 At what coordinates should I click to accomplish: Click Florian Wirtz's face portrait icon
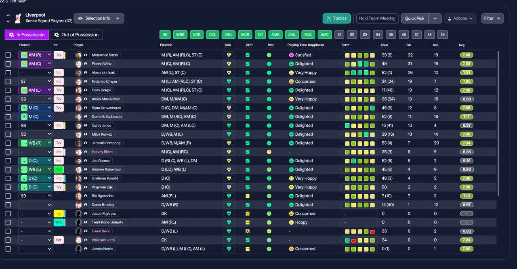pyautogui.click(x=78, y=64)
